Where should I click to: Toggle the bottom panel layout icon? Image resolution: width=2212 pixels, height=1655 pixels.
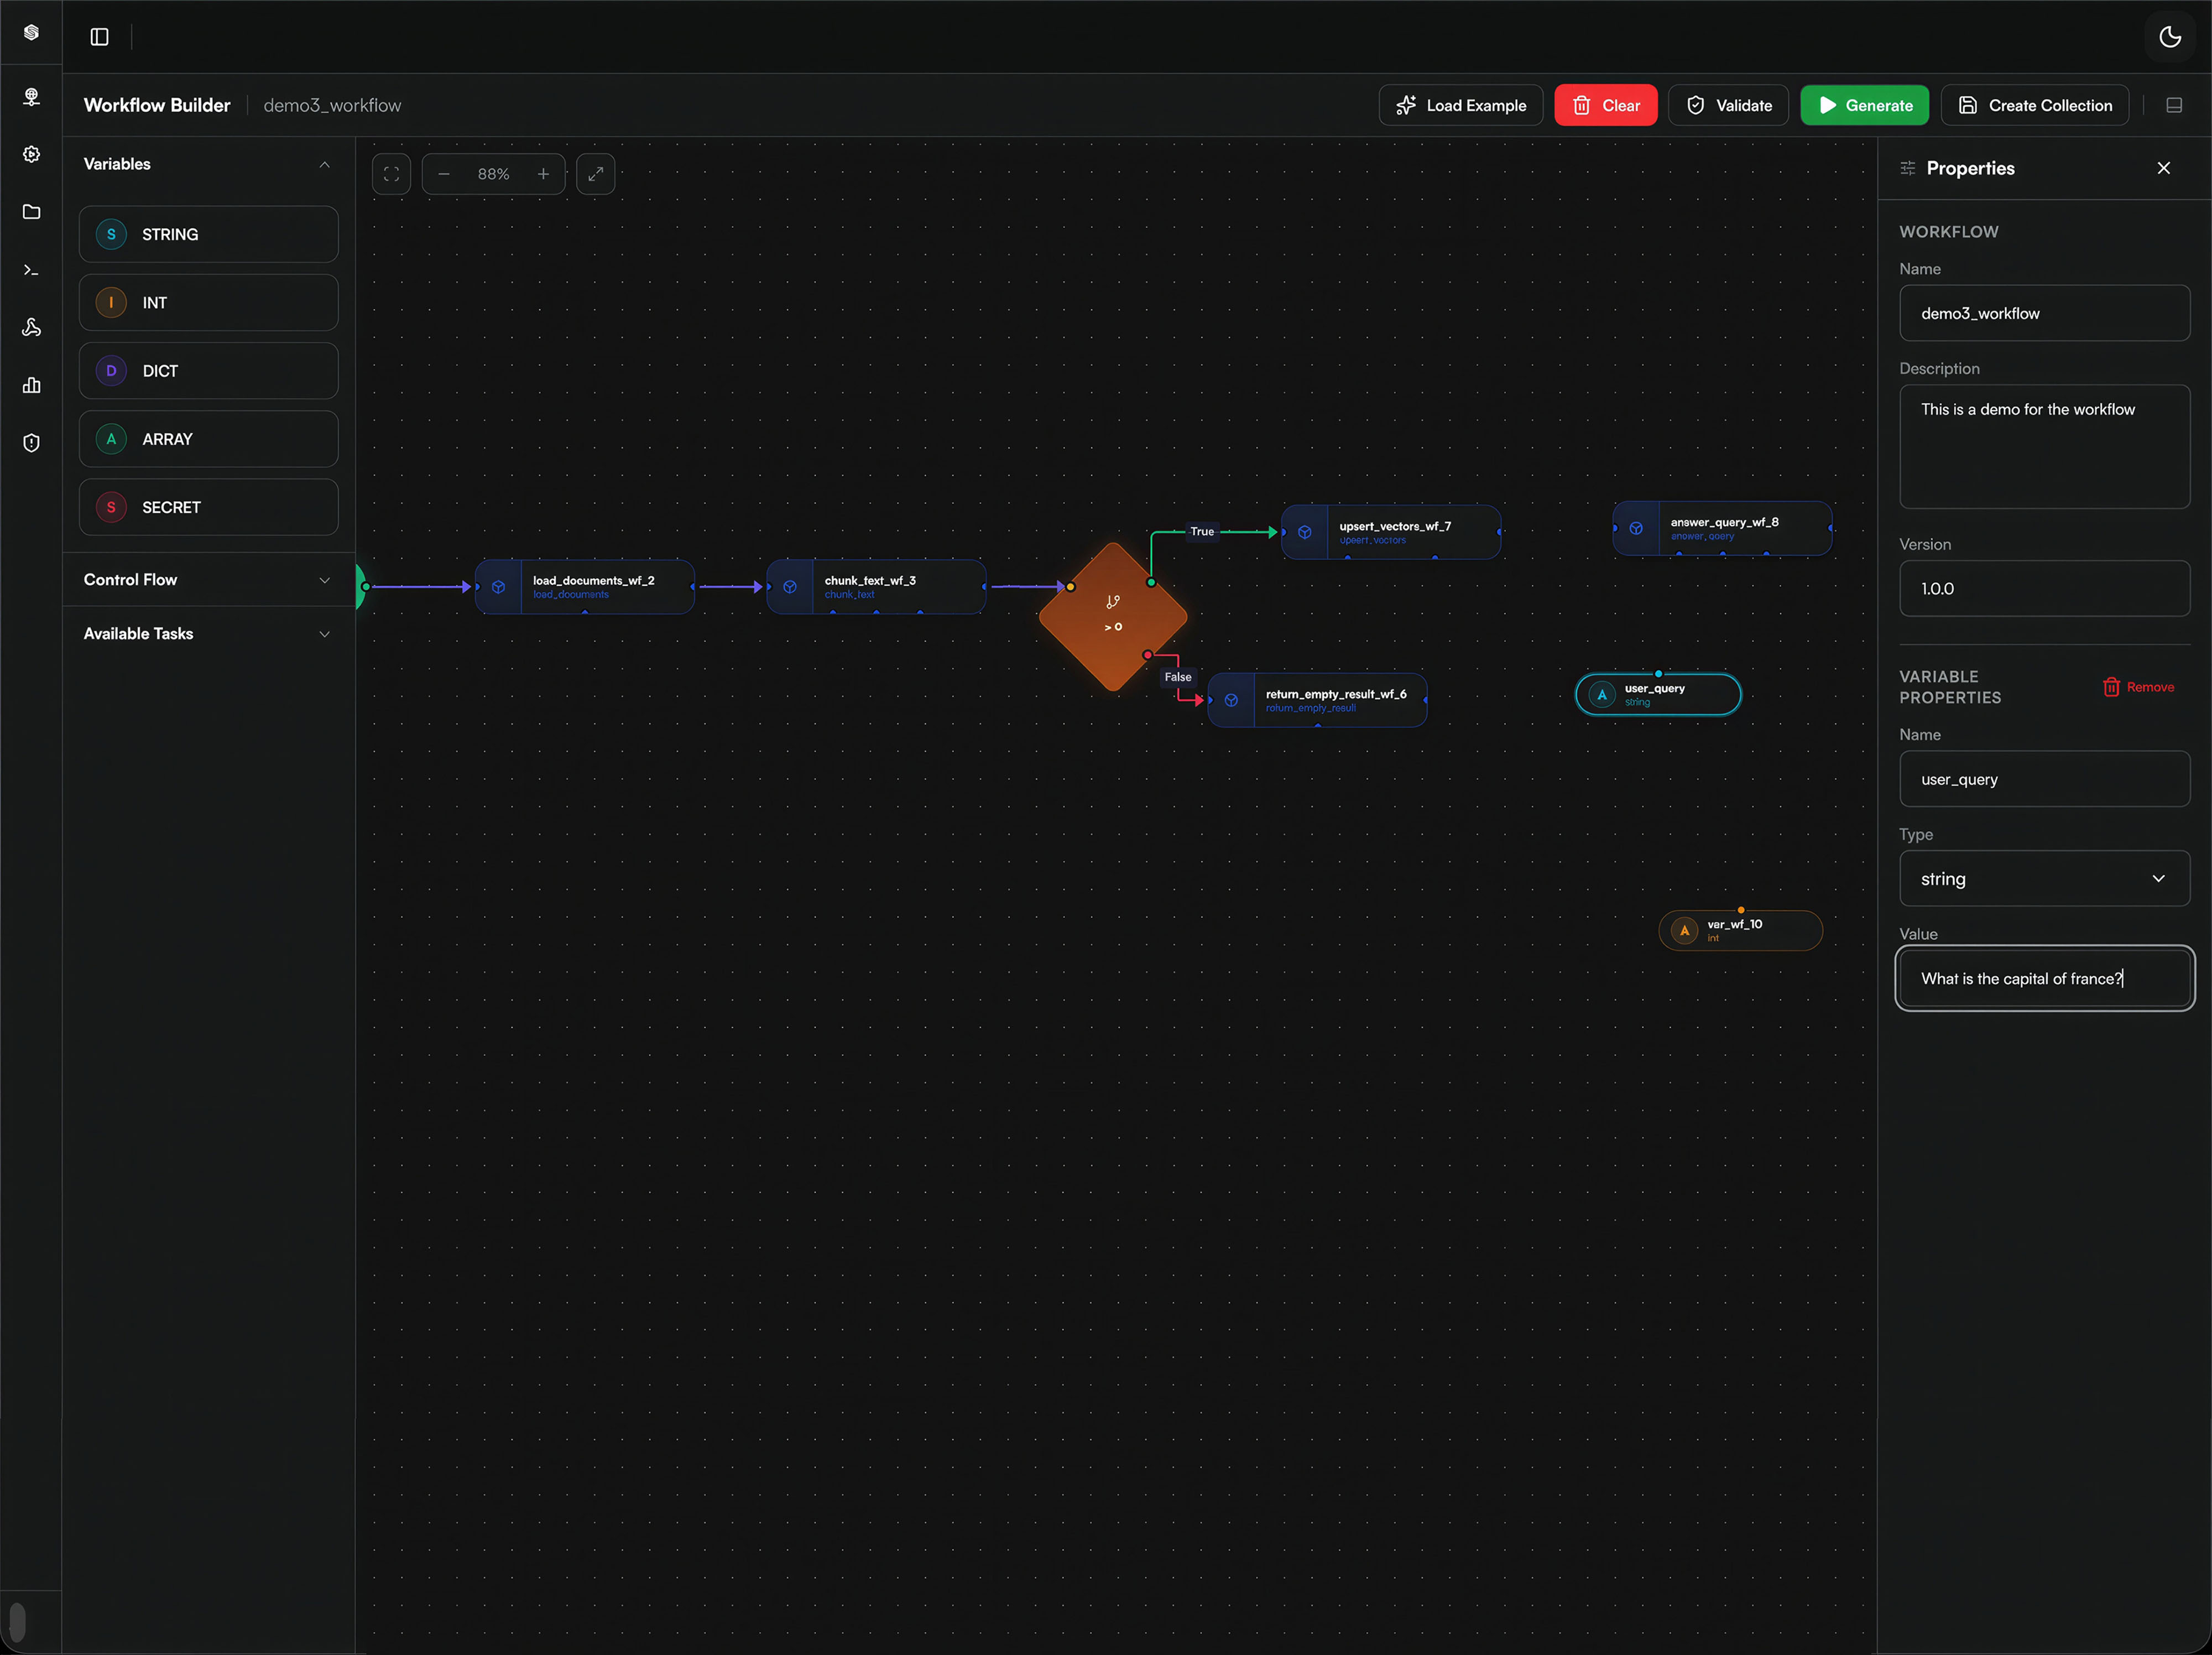(x=2173, y=105)
